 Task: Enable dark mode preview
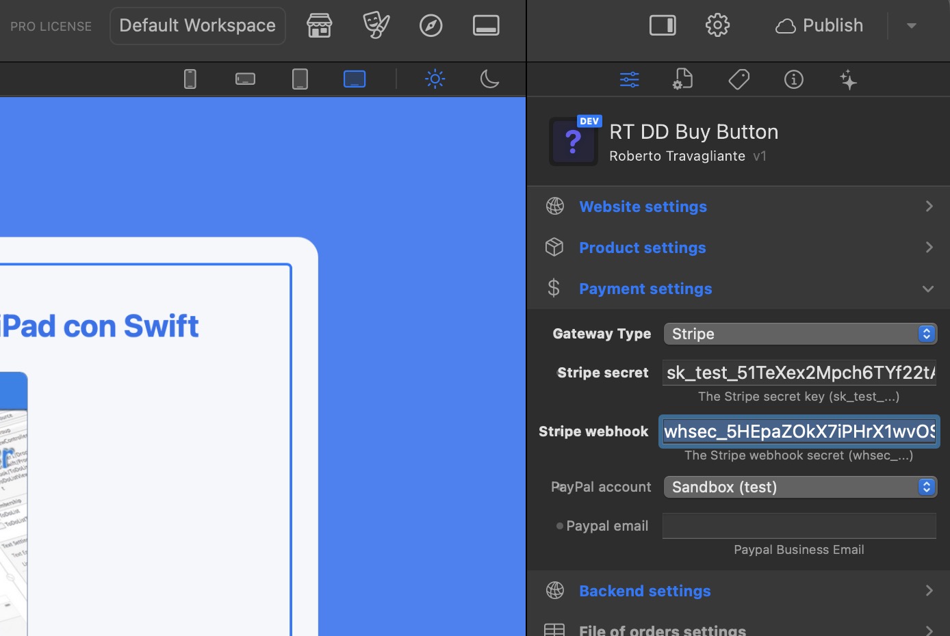[490, 79]
